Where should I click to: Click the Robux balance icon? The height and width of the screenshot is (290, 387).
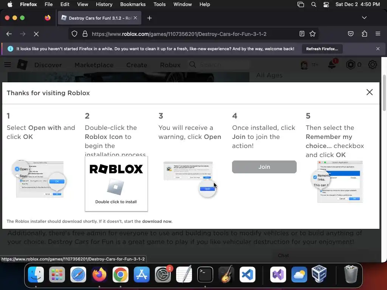click(350, 65)
